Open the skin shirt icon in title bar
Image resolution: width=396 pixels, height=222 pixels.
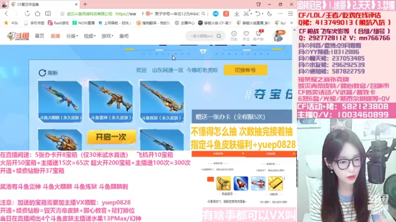pos(258,4)
